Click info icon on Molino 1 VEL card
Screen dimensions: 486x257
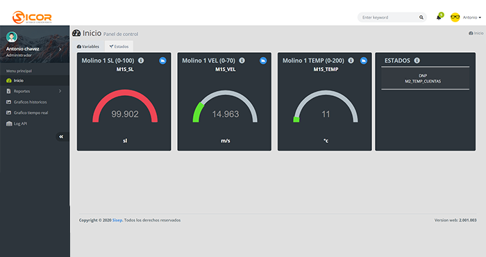[x=242, y=60]
